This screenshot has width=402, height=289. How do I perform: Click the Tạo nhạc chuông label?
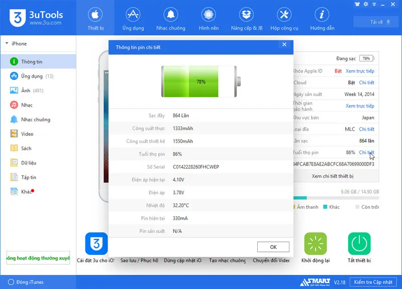click(x=227, y=260)
